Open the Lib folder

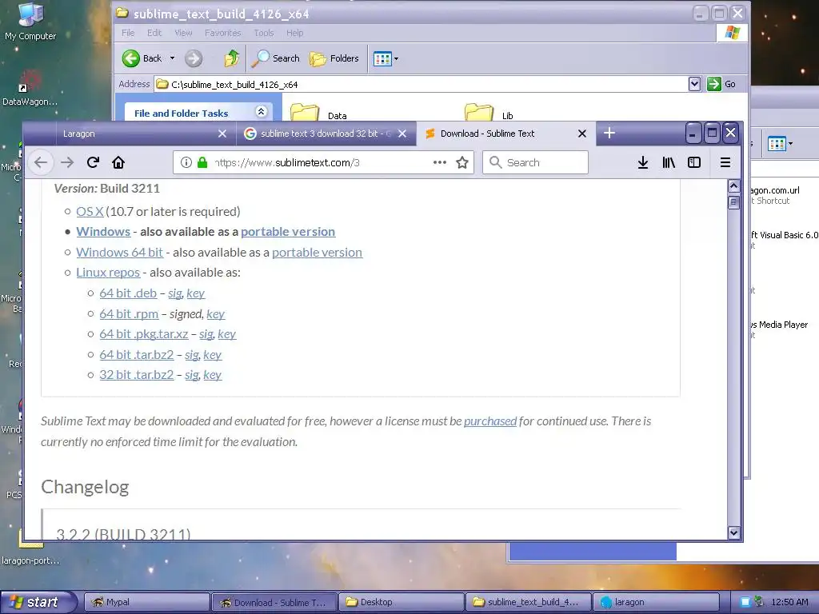coord(489,112)
